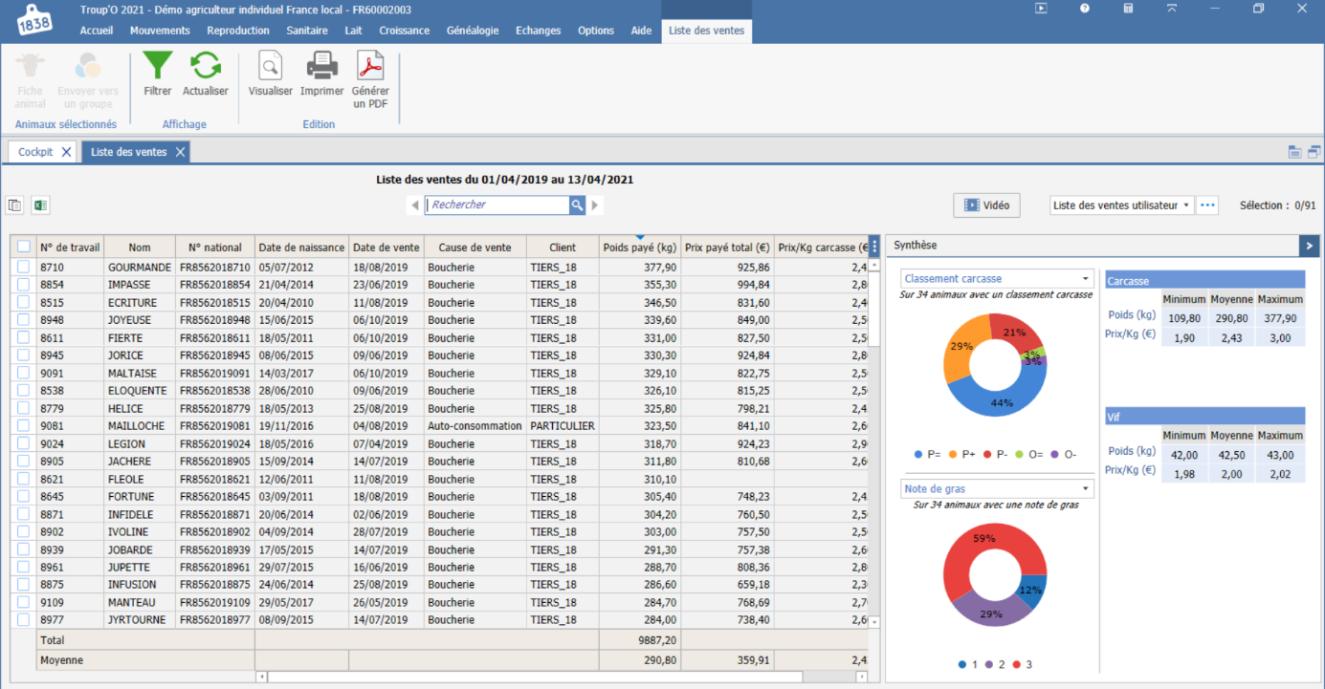
Task: Sort by the Cause de vente column header
Action: pos(475,247)
